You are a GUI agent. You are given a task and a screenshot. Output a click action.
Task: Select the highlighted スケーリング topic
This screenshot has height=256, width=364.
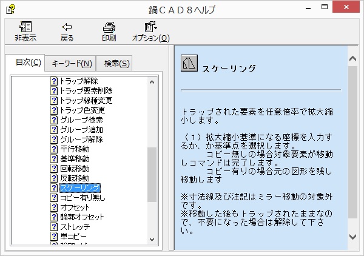[80, 188]
